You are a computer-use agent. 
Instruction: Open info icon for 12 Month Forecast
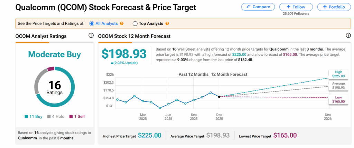pyautogui.click(x=348, y=35)
